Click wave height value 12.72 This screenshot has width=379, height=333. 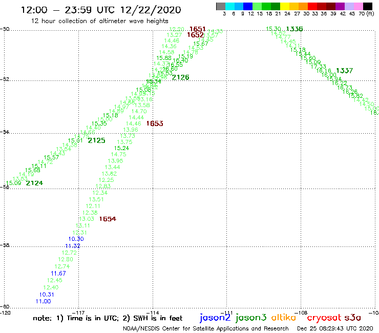coord(69,253)
